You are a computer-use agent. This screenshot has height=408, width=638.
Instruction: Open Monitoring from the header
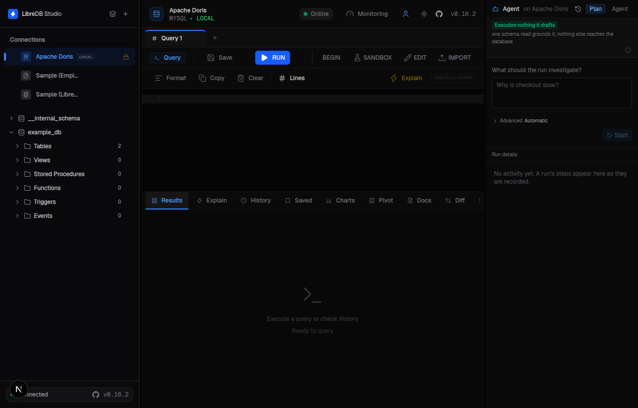(x=367, y=14)
